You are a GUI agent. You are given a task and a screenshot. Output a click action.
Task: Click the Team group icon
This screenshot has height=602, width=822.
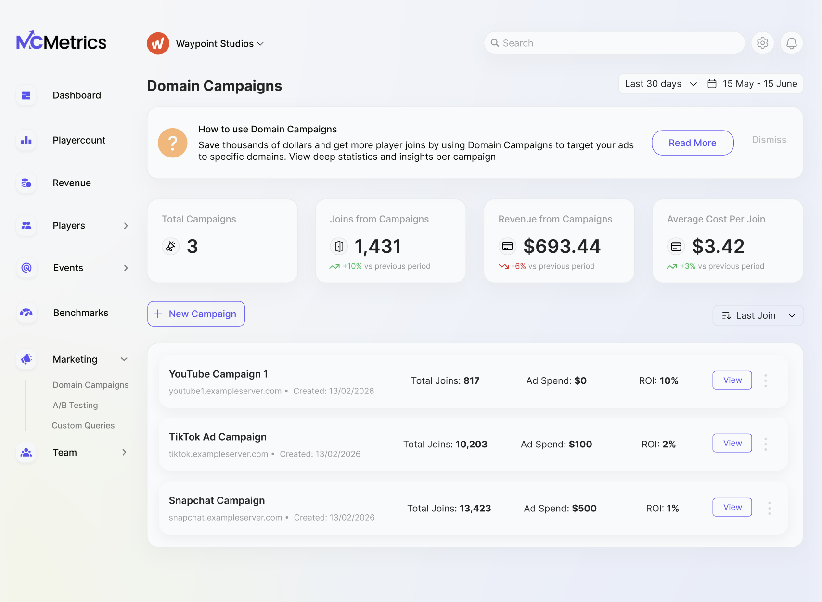coord(26,452)
